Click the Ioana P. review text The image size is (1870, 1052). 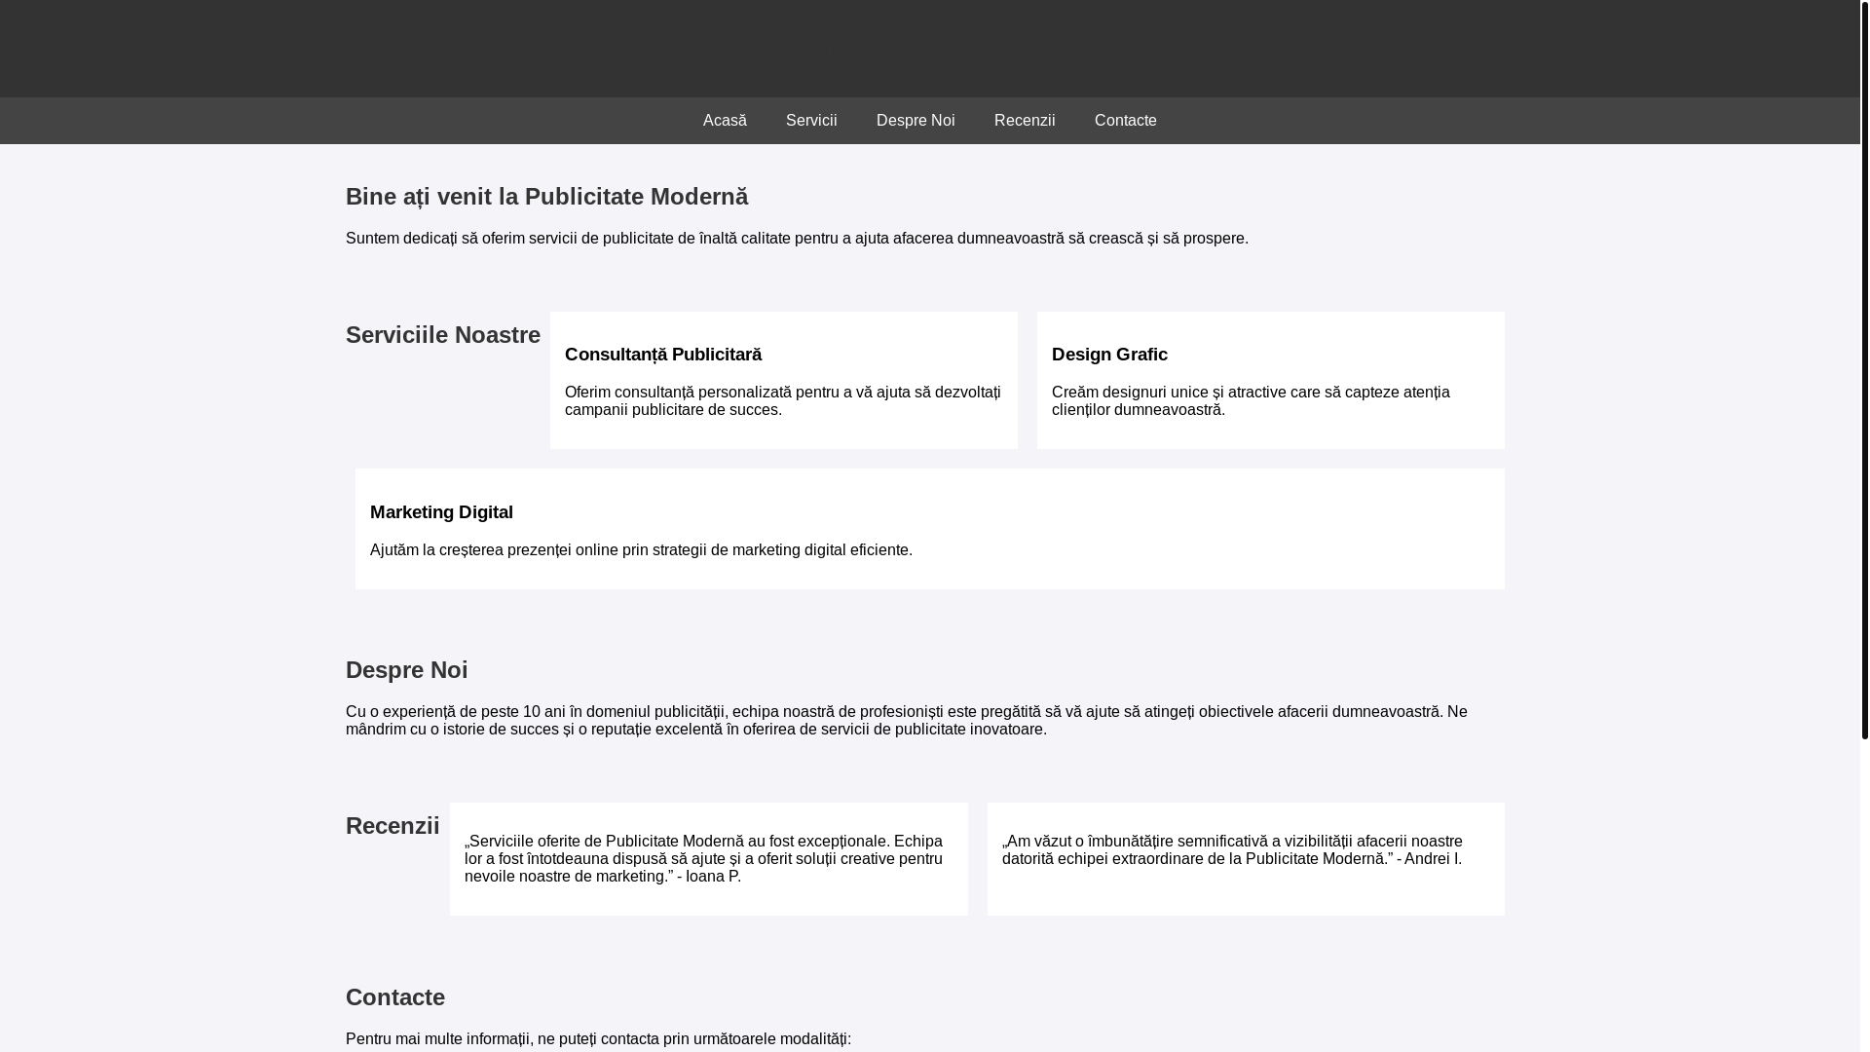703,859
